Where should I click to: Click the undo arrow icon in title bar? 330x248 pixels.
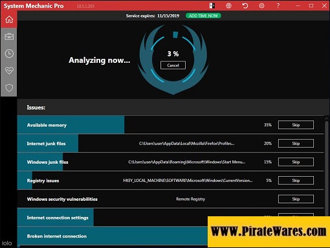[245, 6]
